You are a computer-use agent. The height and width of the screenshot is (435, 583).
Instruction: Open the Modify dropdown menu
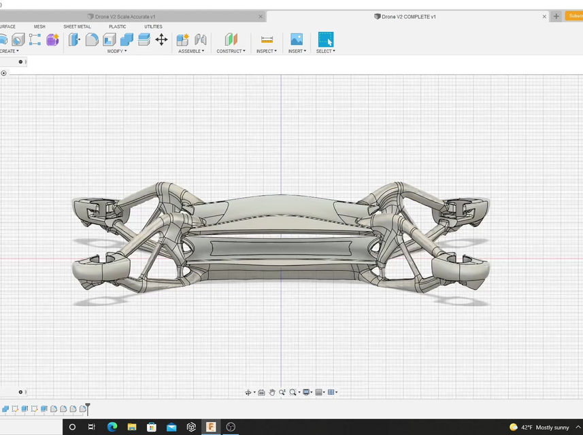(116, 51)
